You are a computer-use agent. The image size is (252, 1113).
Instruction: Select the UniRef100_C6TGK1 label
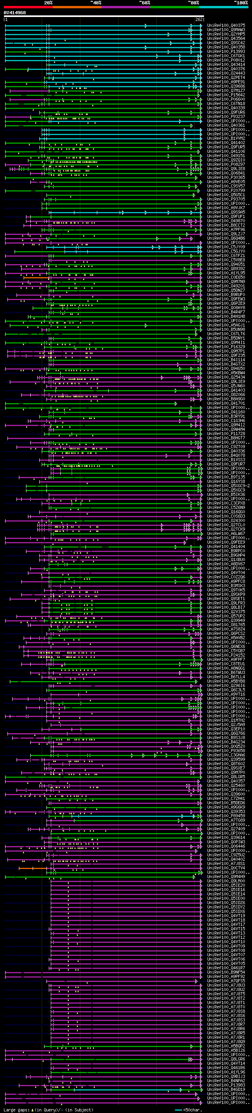[226, 56]
